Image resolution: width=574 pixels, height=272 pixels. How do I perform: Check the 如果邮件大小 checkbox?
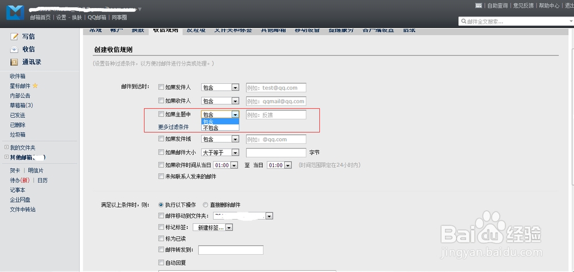(x=161, y=152)
